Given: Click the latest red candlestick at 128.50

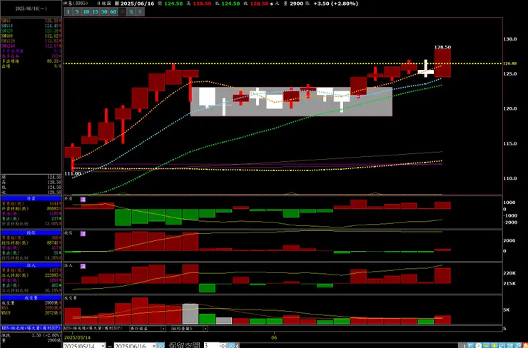Looking at the screenshot, I should pos(442,63).
